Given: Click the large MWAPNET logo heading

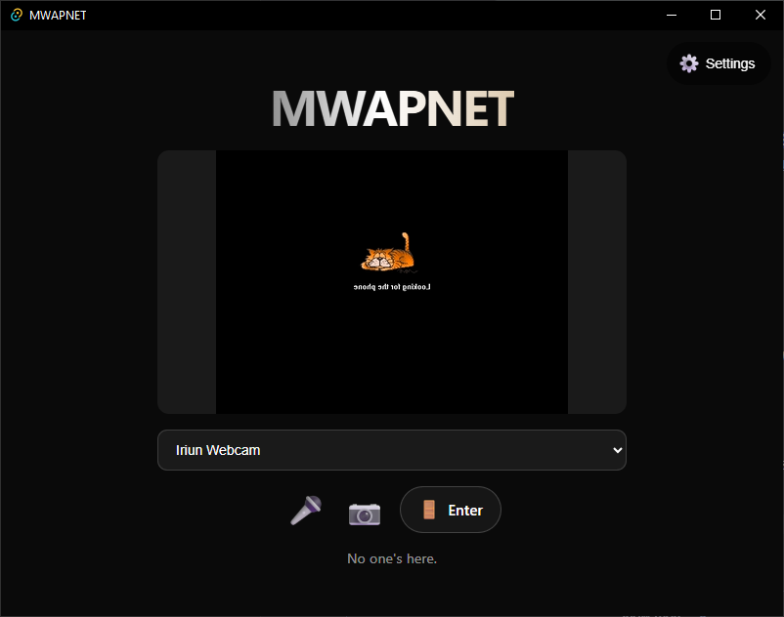Looking at the screenshot, I should click(x=393, y=108).
